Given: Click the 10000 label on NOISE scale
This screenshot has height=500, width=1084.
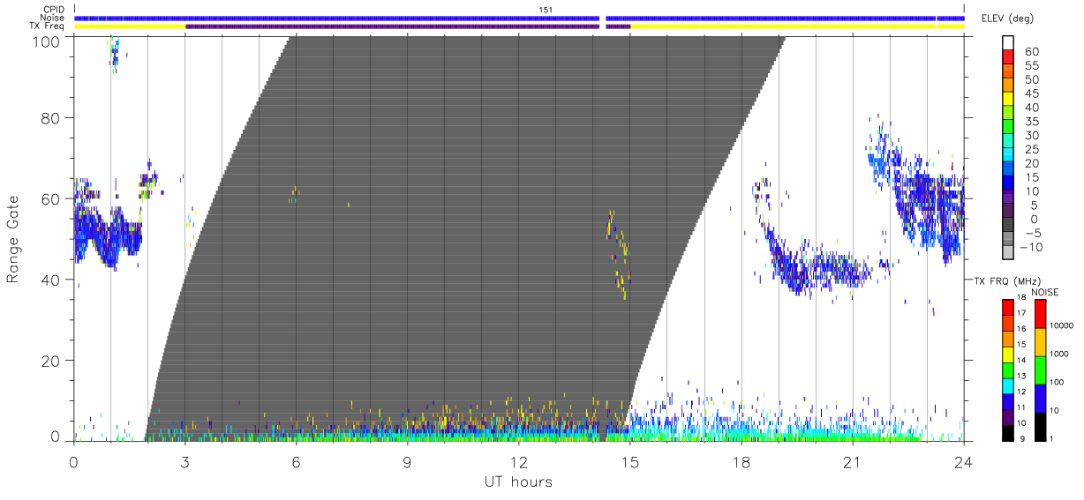Looking at the screenshot, I should 1060,325.
